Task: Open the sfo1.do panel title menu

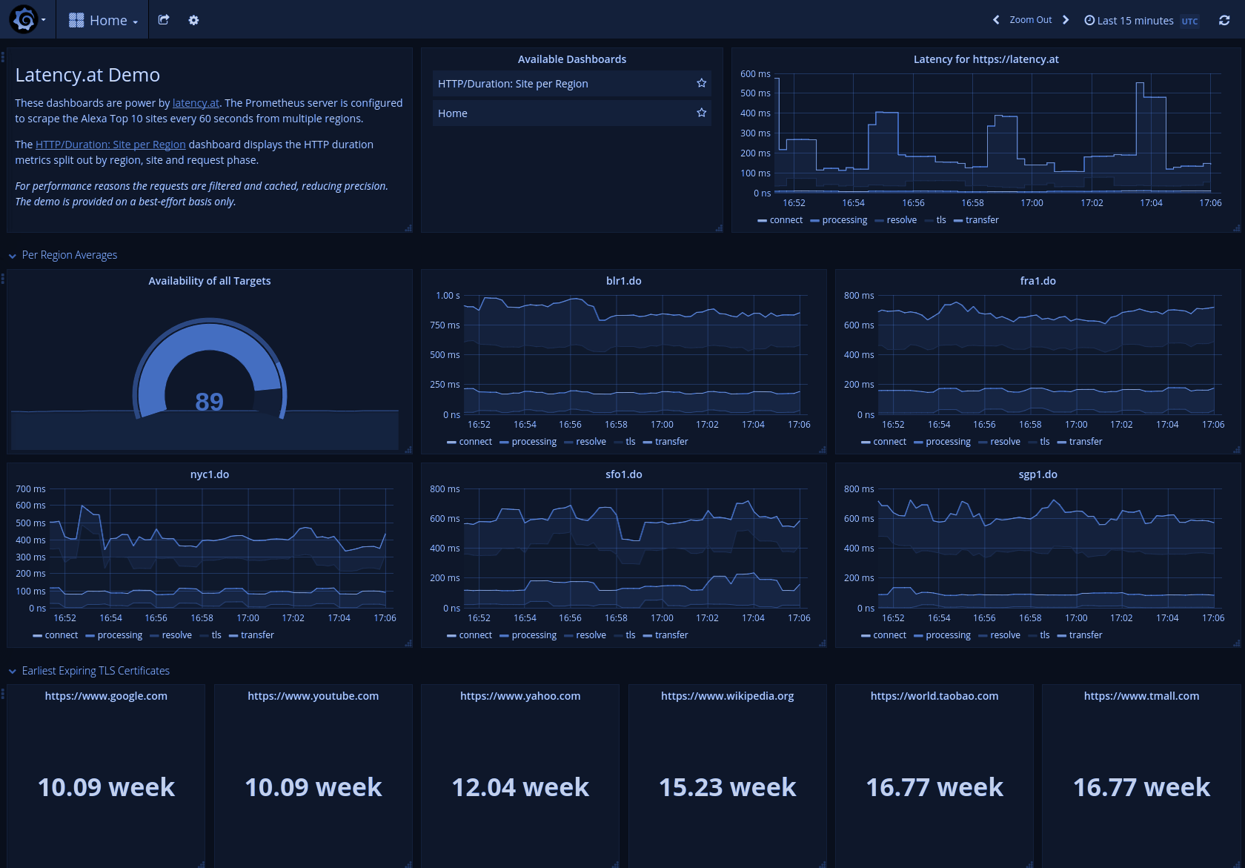Action: click(x=624, y=474)
